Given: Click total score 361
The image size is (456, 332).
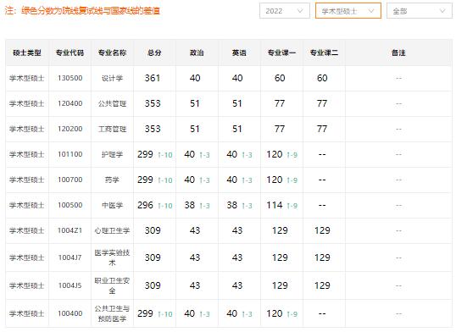Looking at the screenshot, I should click(153, 78).
